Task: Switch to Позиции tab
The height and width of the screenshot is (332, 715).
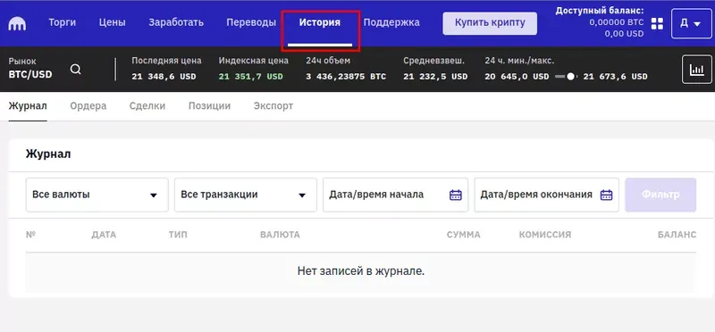Action: (x=209, y=106)
